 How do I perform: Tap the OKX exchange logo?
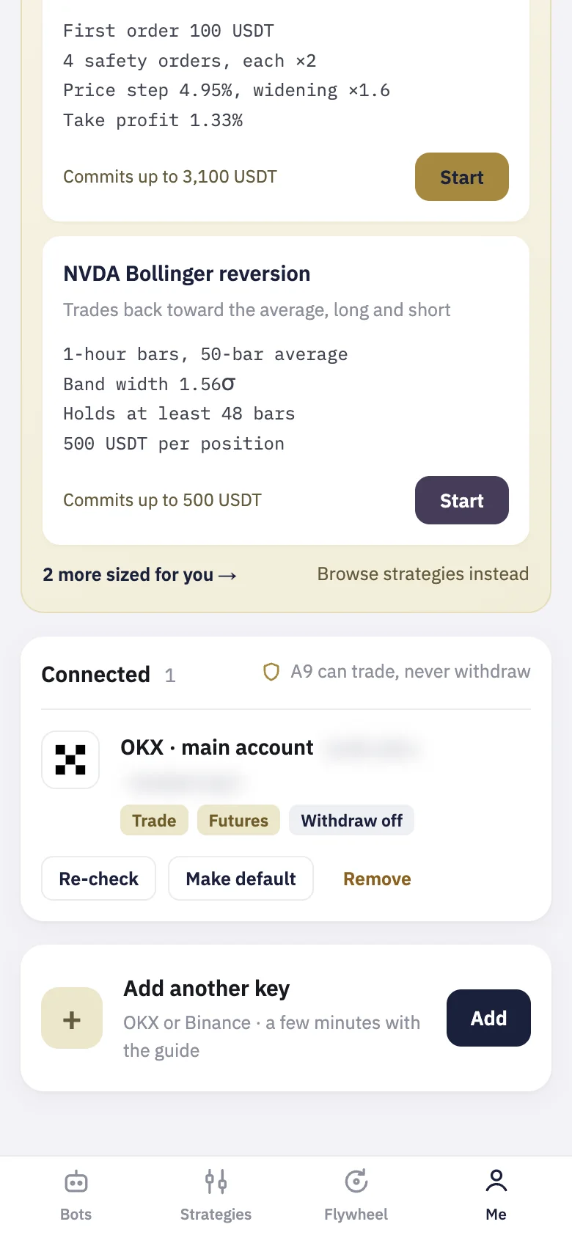[70, 760]
